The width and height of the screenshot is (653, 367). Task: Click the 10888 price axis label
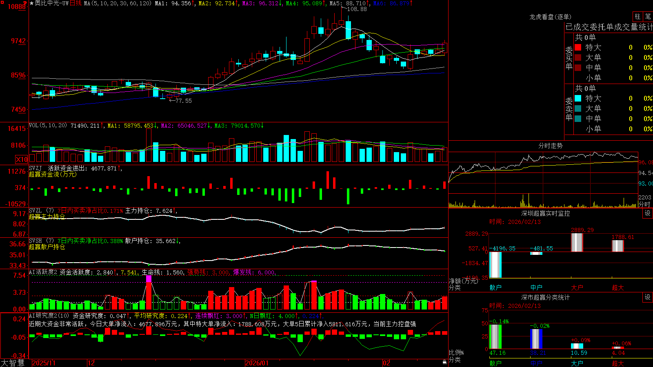point(17,7)
